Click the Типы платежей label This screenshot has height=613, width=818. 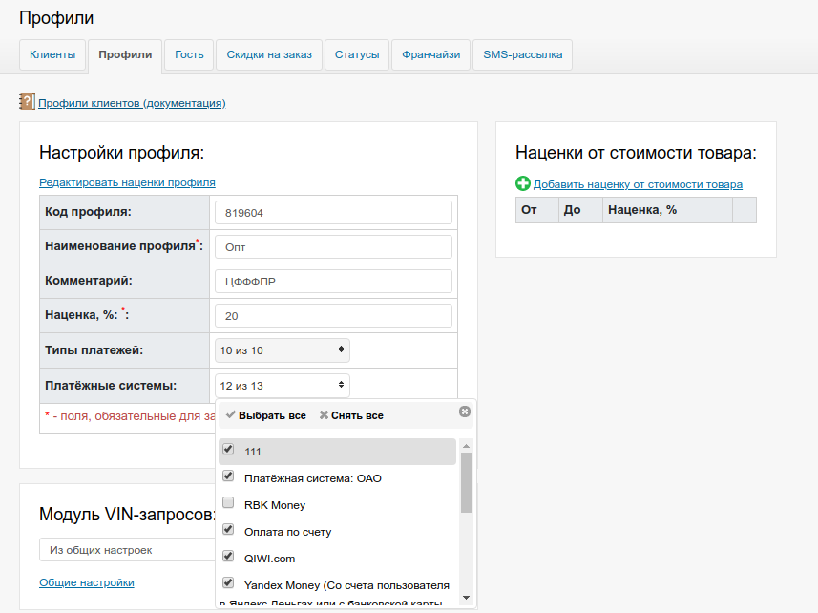[x=94, y=350]
